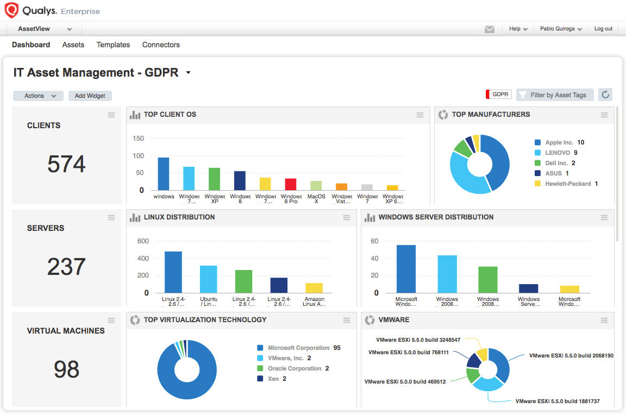This screenshot has height=414, width=626.
Task: Open LINUX DISTRIBUTION widget menu icon
Action: tap(347, 217)
